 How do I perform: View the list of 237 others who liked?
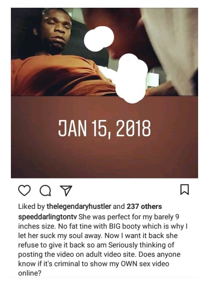[144, 206]
